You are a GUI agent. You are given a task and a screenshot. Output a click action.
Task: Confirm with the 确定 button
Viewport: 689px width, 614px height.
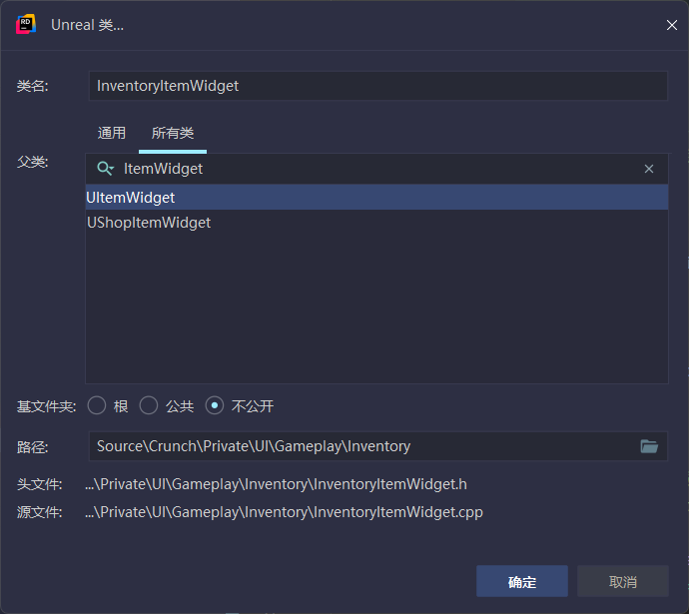pyautogui.click(x=522, y=581)
